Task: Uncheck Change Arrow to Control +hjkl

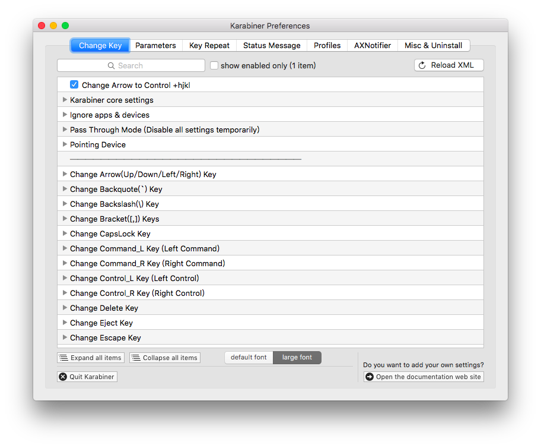Action: [74, 85]
